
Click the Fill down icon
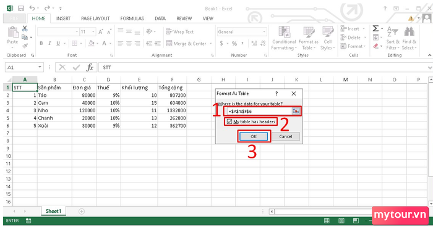tap(375, 37)
